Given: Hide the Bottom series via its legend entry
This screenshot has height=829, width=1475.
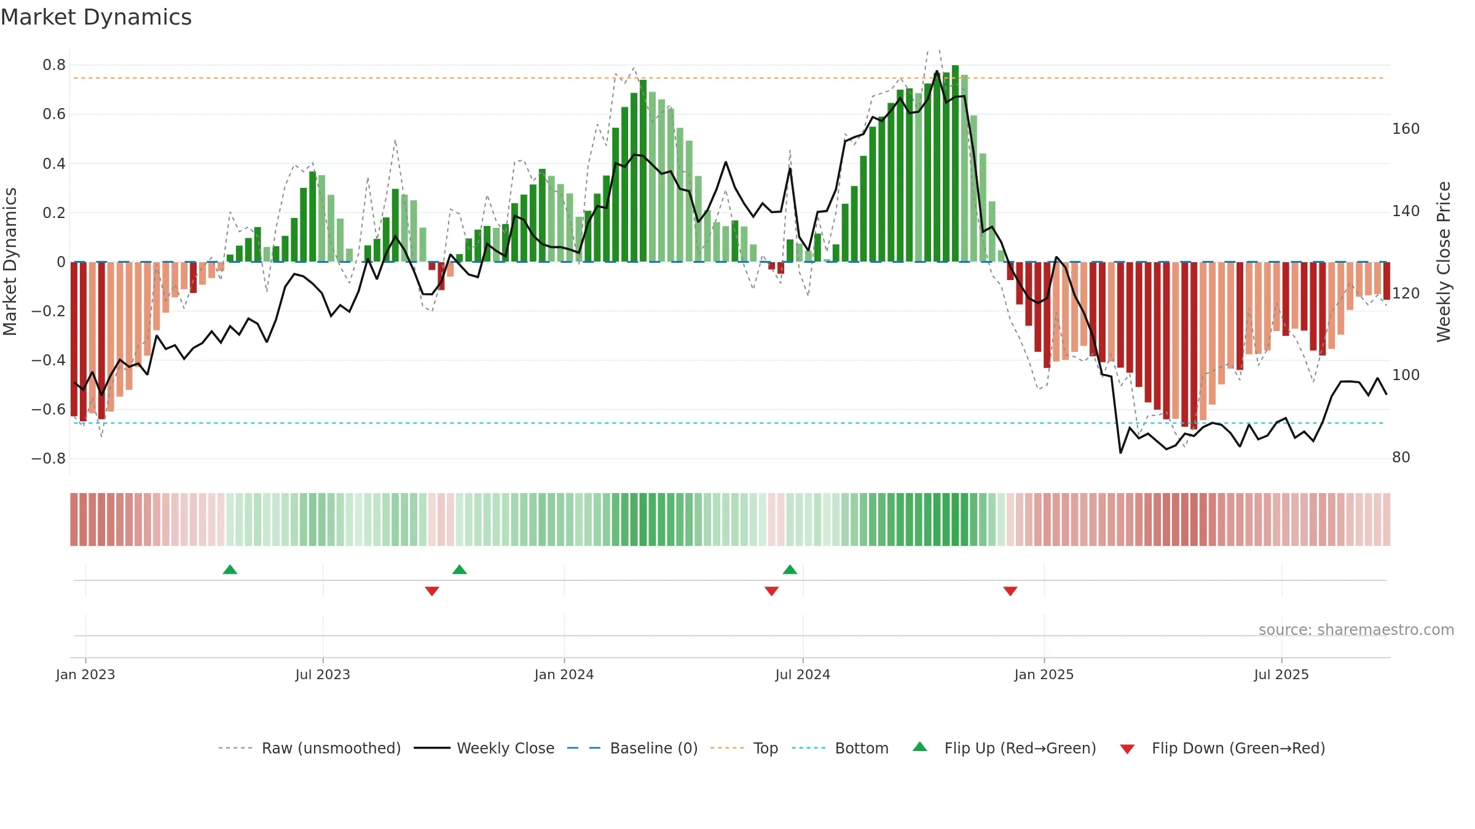Looking at the screenshot, I should point(840,748).
